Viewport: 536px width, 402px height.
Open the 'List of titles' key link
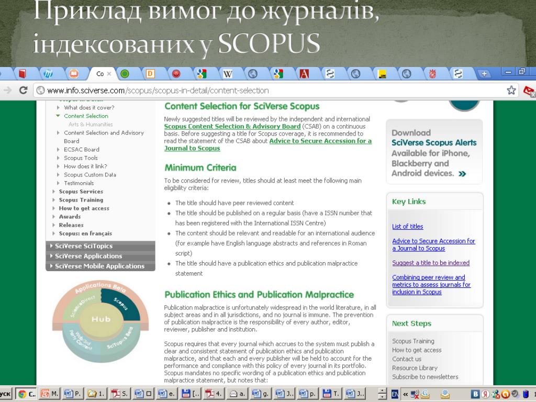pyautogui.click(x=407, y=226)
